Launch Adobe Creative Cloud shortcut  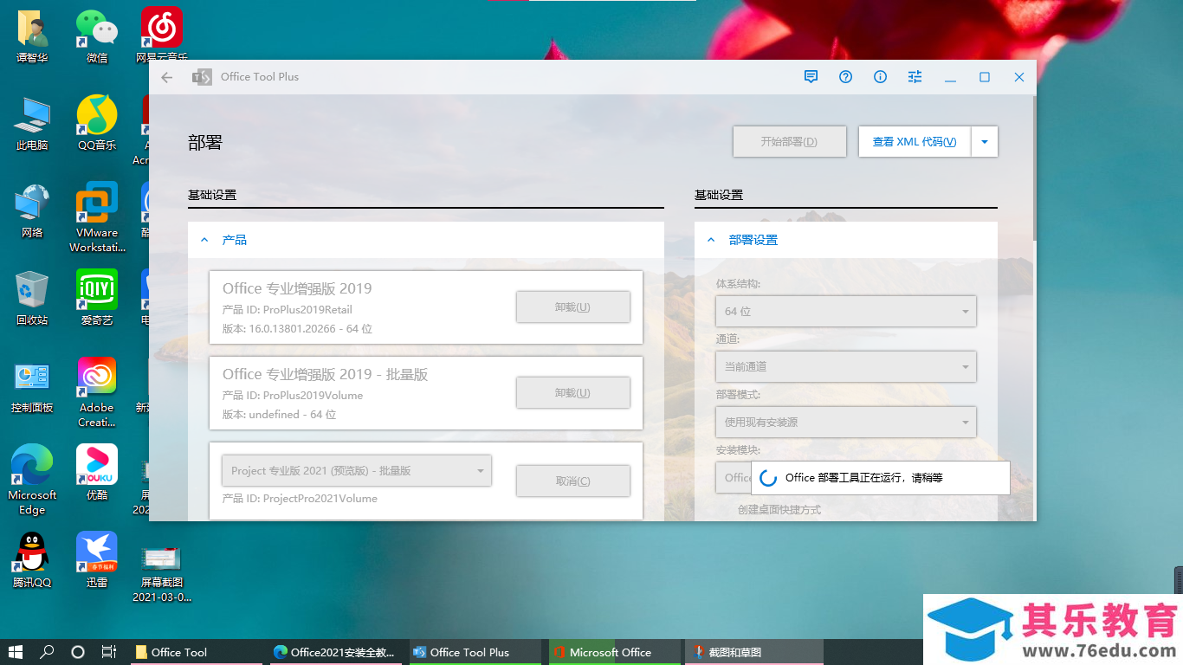tap(97, 391)
